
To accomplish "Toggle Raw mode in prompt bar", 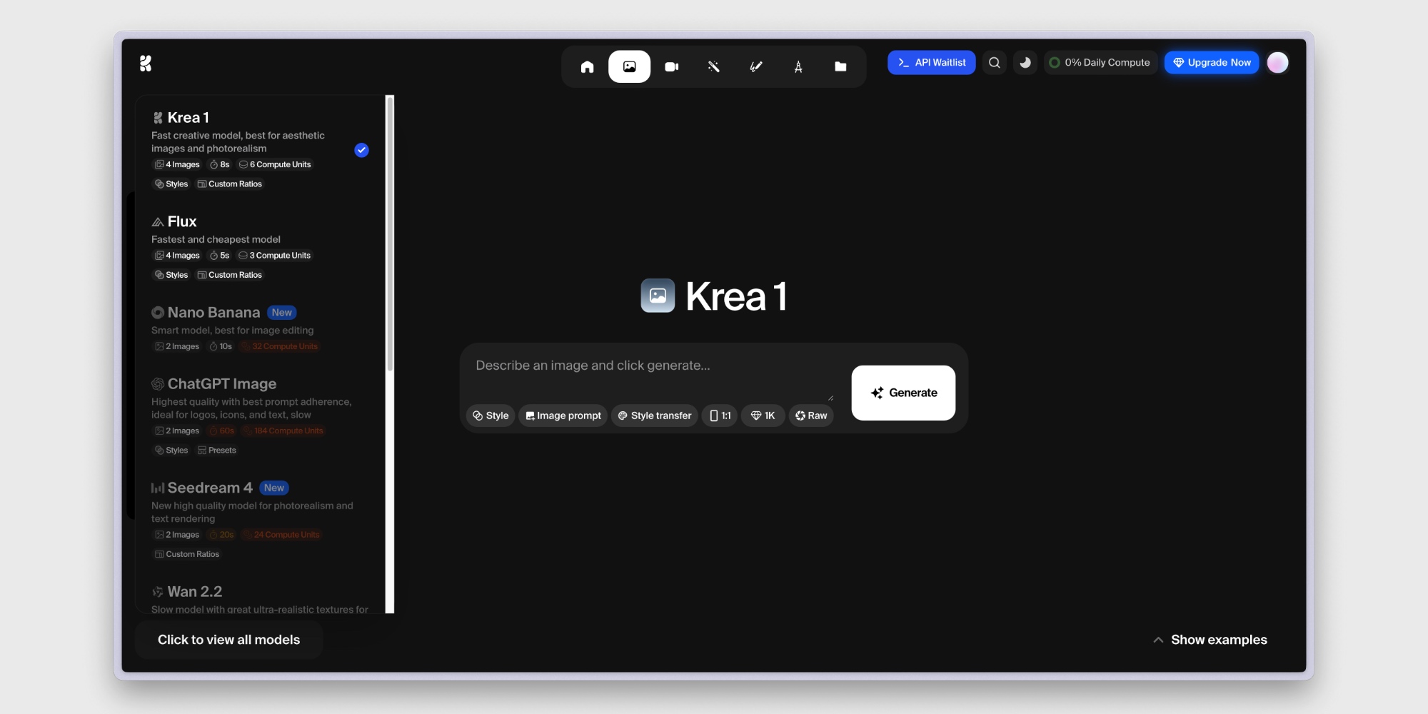I will 811,416.
